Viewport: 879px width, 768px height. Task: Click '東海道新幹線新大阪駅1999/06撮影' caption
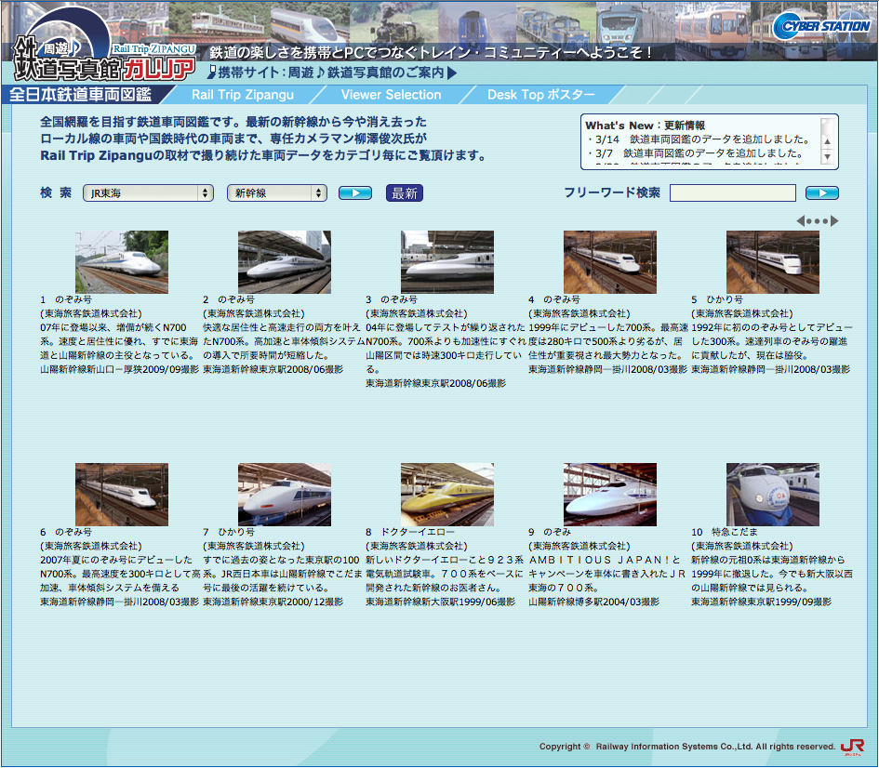tap(440, 602)
